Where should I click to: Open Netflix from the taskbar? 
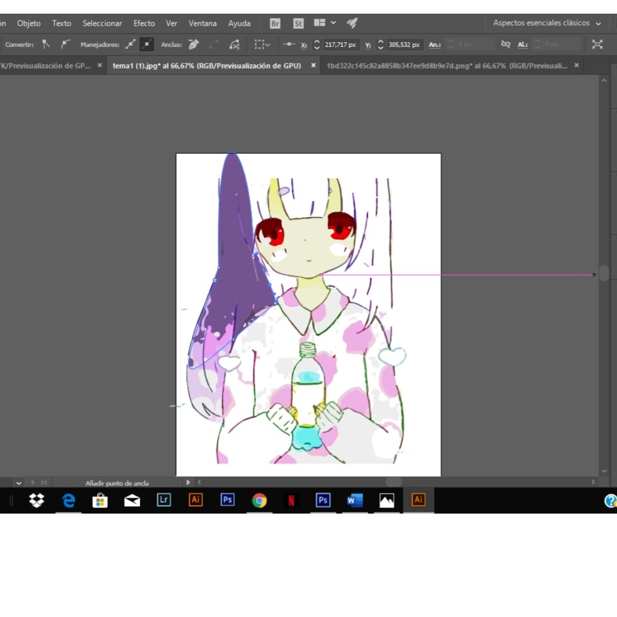(291, 500)
